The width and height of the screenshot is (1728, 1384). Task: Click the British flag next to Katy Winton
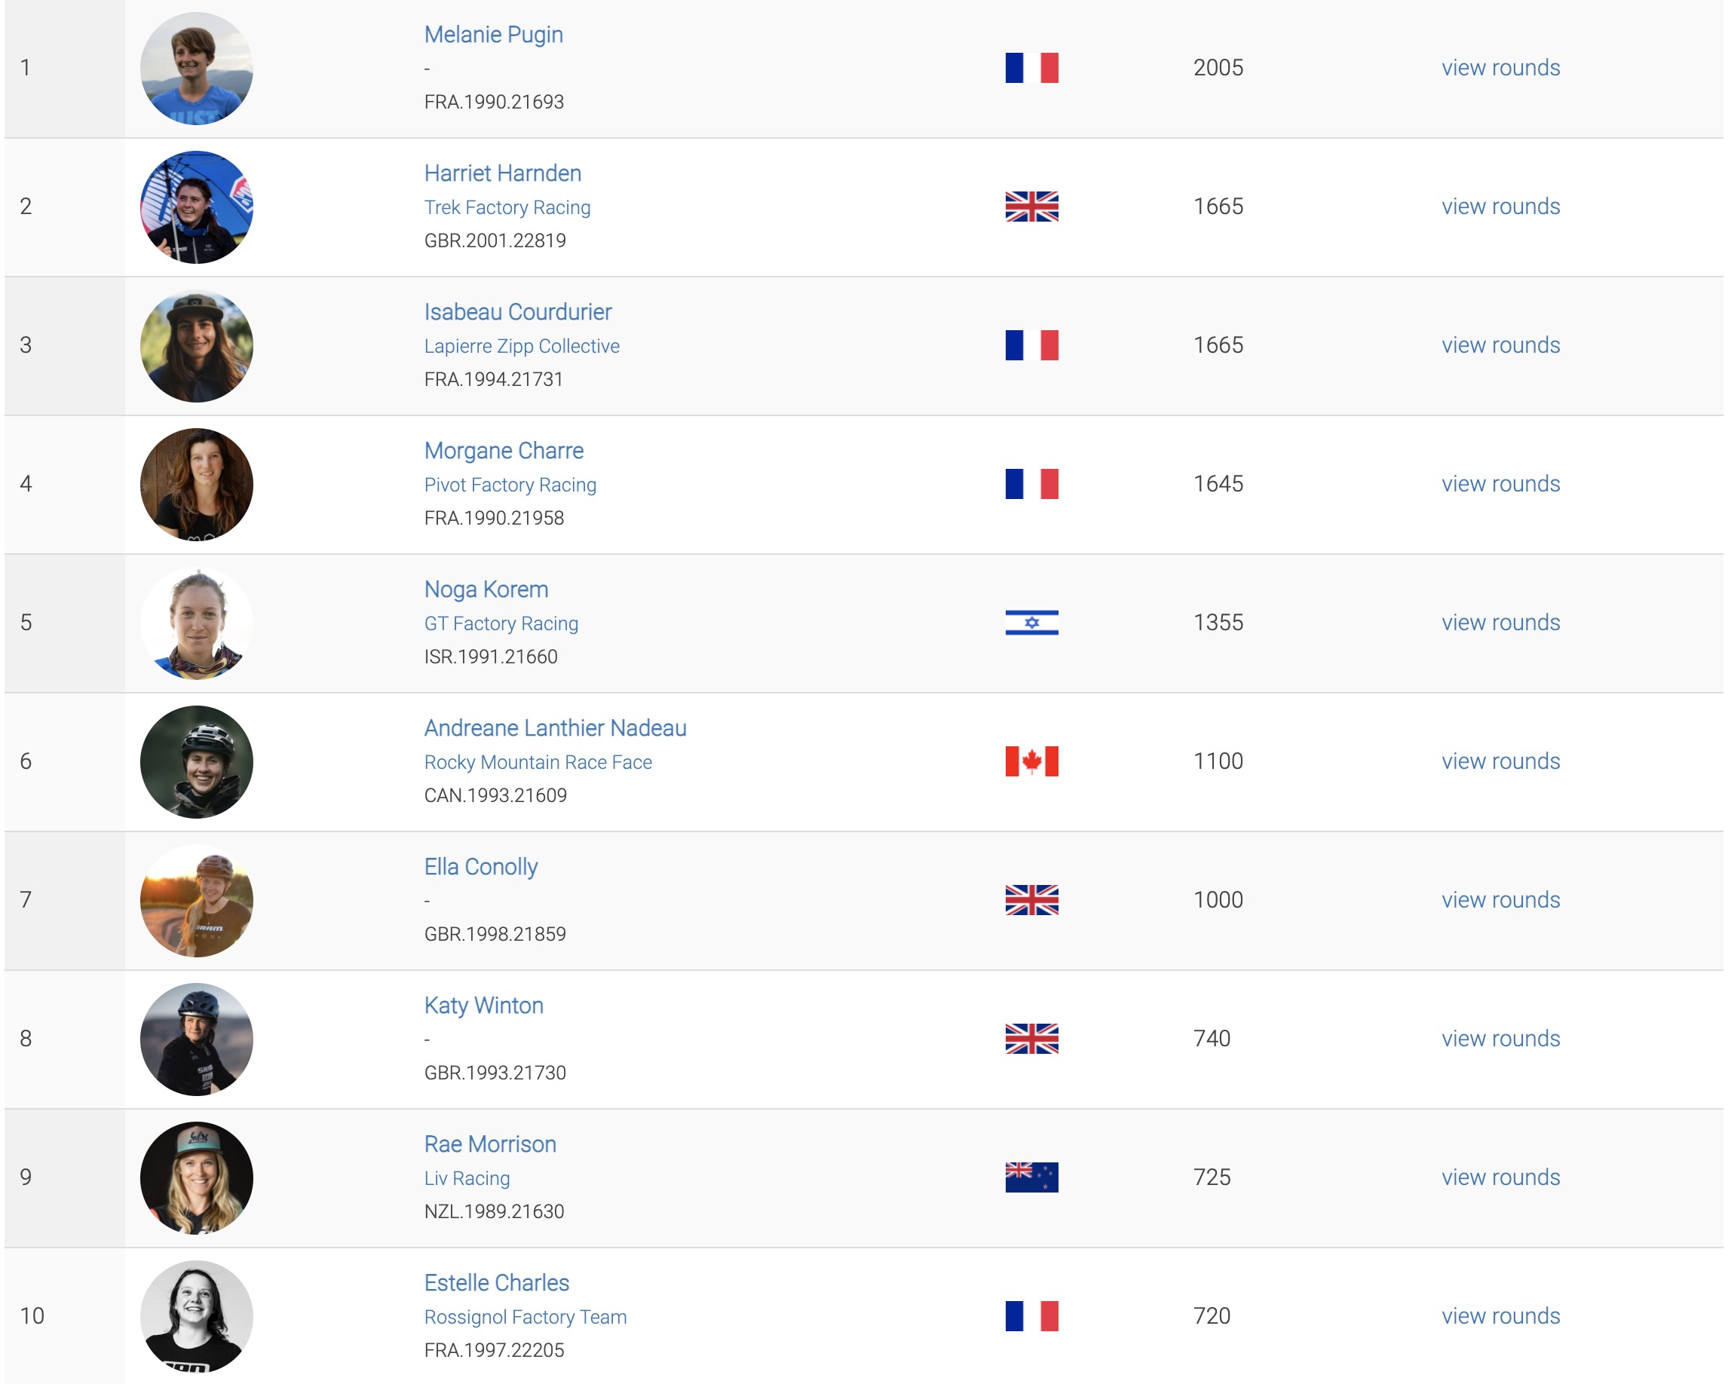[1031, 1039]
